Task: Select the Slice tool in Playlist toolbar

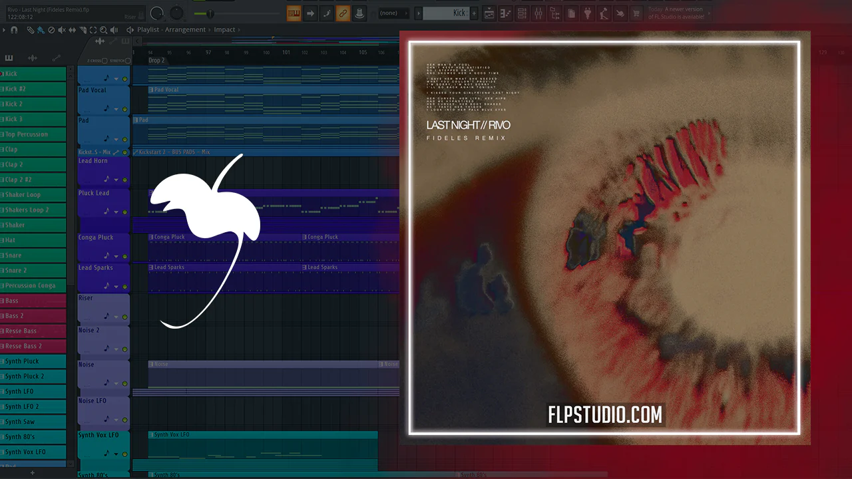Action: point(83,30)
